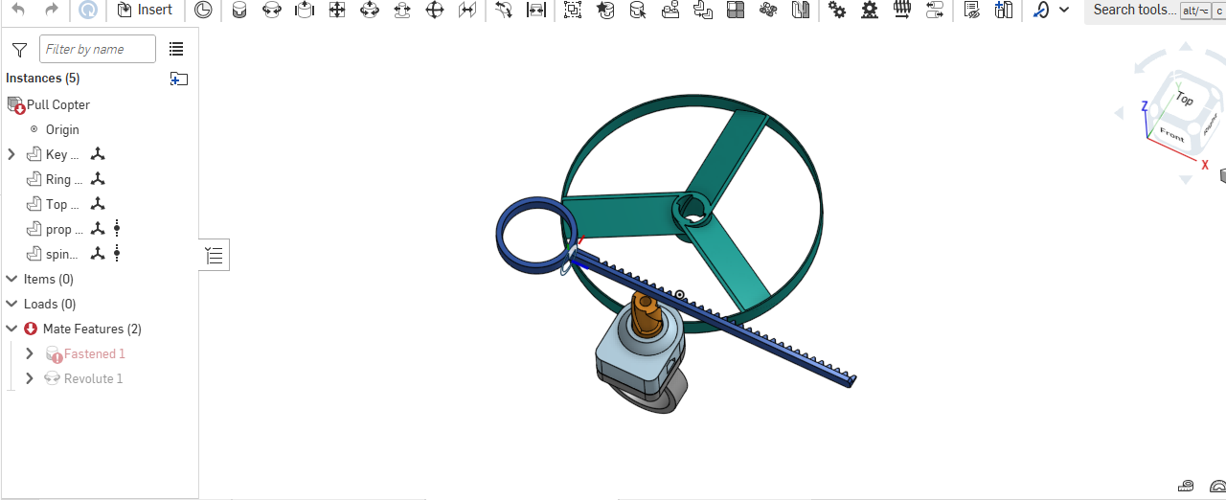The image size is (1226, 500).
Task: Undo the last action with the undo arrow
Action: (18, 10)
